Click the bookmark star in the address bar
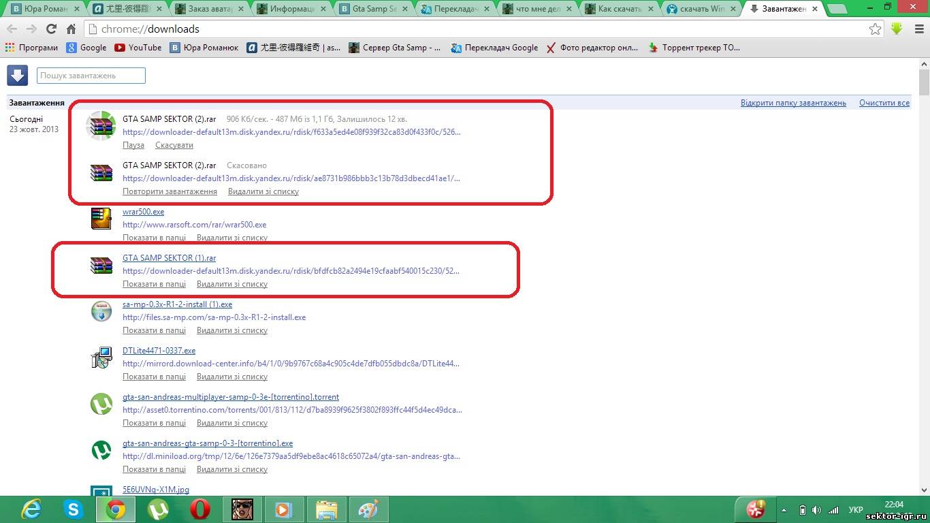This screenshot has height=523, width=930. [875, 29]
